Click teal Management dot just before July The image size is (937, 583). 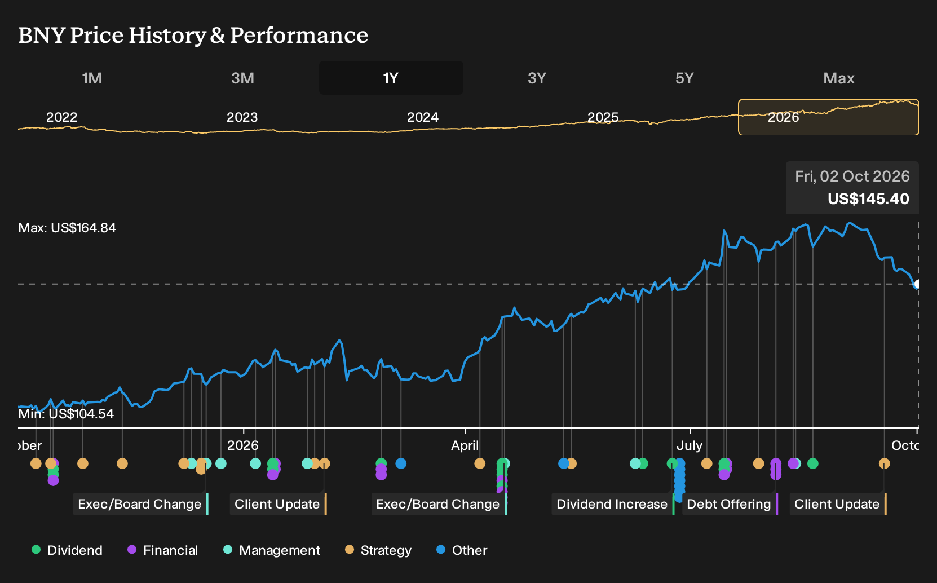635,463
